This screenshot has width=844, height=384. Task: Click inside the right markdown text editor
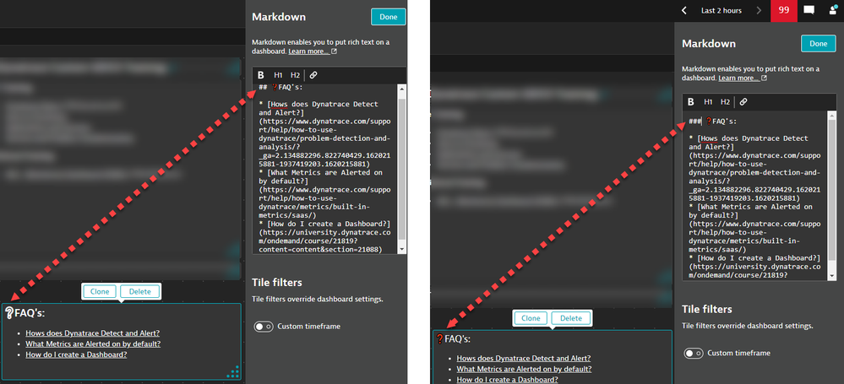755,195
